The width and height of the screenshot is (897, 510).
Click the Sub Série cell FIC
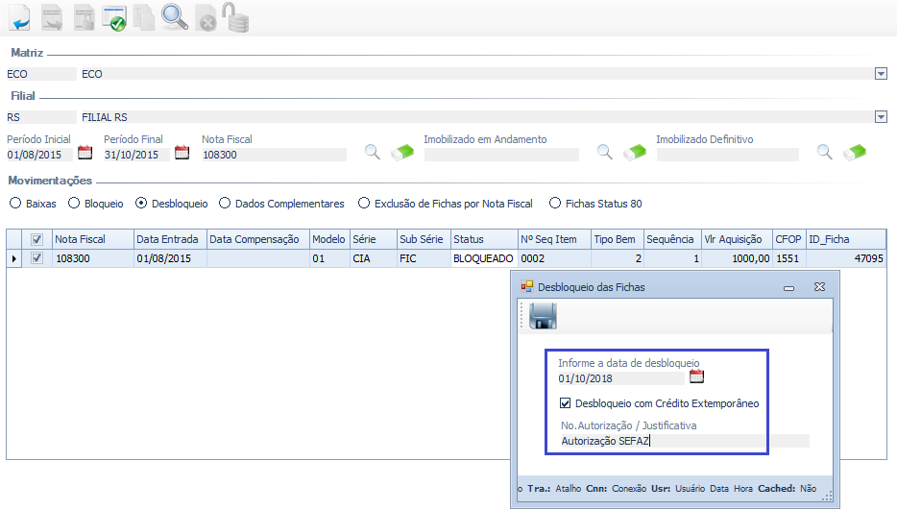click(x=424, y=258)
